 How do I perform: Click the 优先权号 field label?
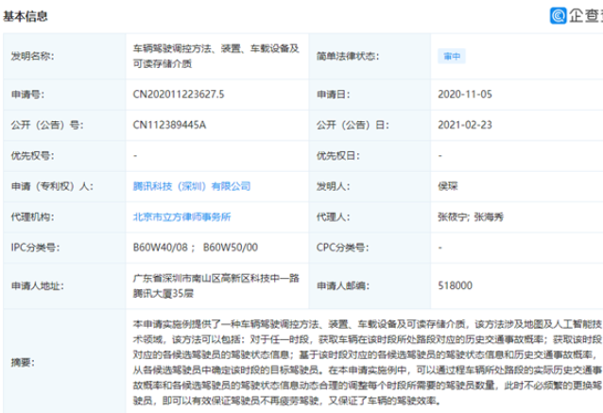tap(33, 156)
